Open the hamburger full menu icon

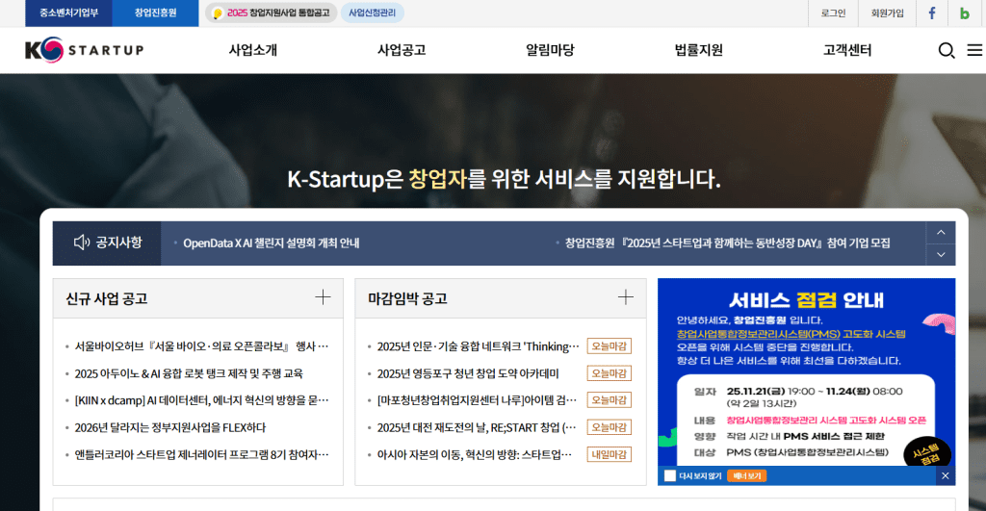point(974,50)
